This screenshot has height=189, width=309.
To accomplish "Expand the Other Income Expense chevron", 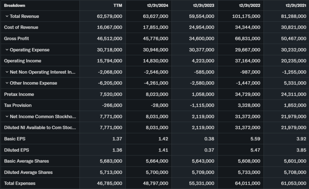I will coord(7,83).
